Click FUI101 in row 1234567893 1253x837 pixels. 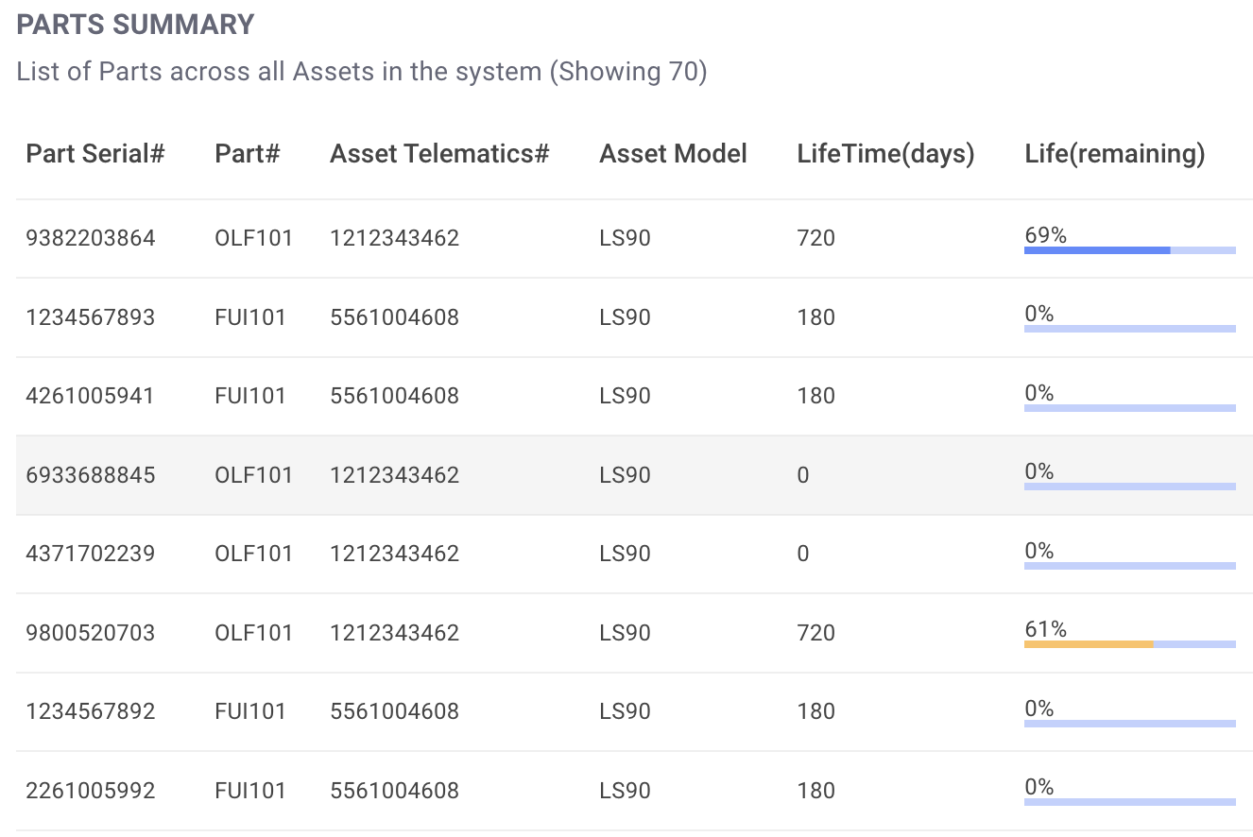click(x=250, y=317)
